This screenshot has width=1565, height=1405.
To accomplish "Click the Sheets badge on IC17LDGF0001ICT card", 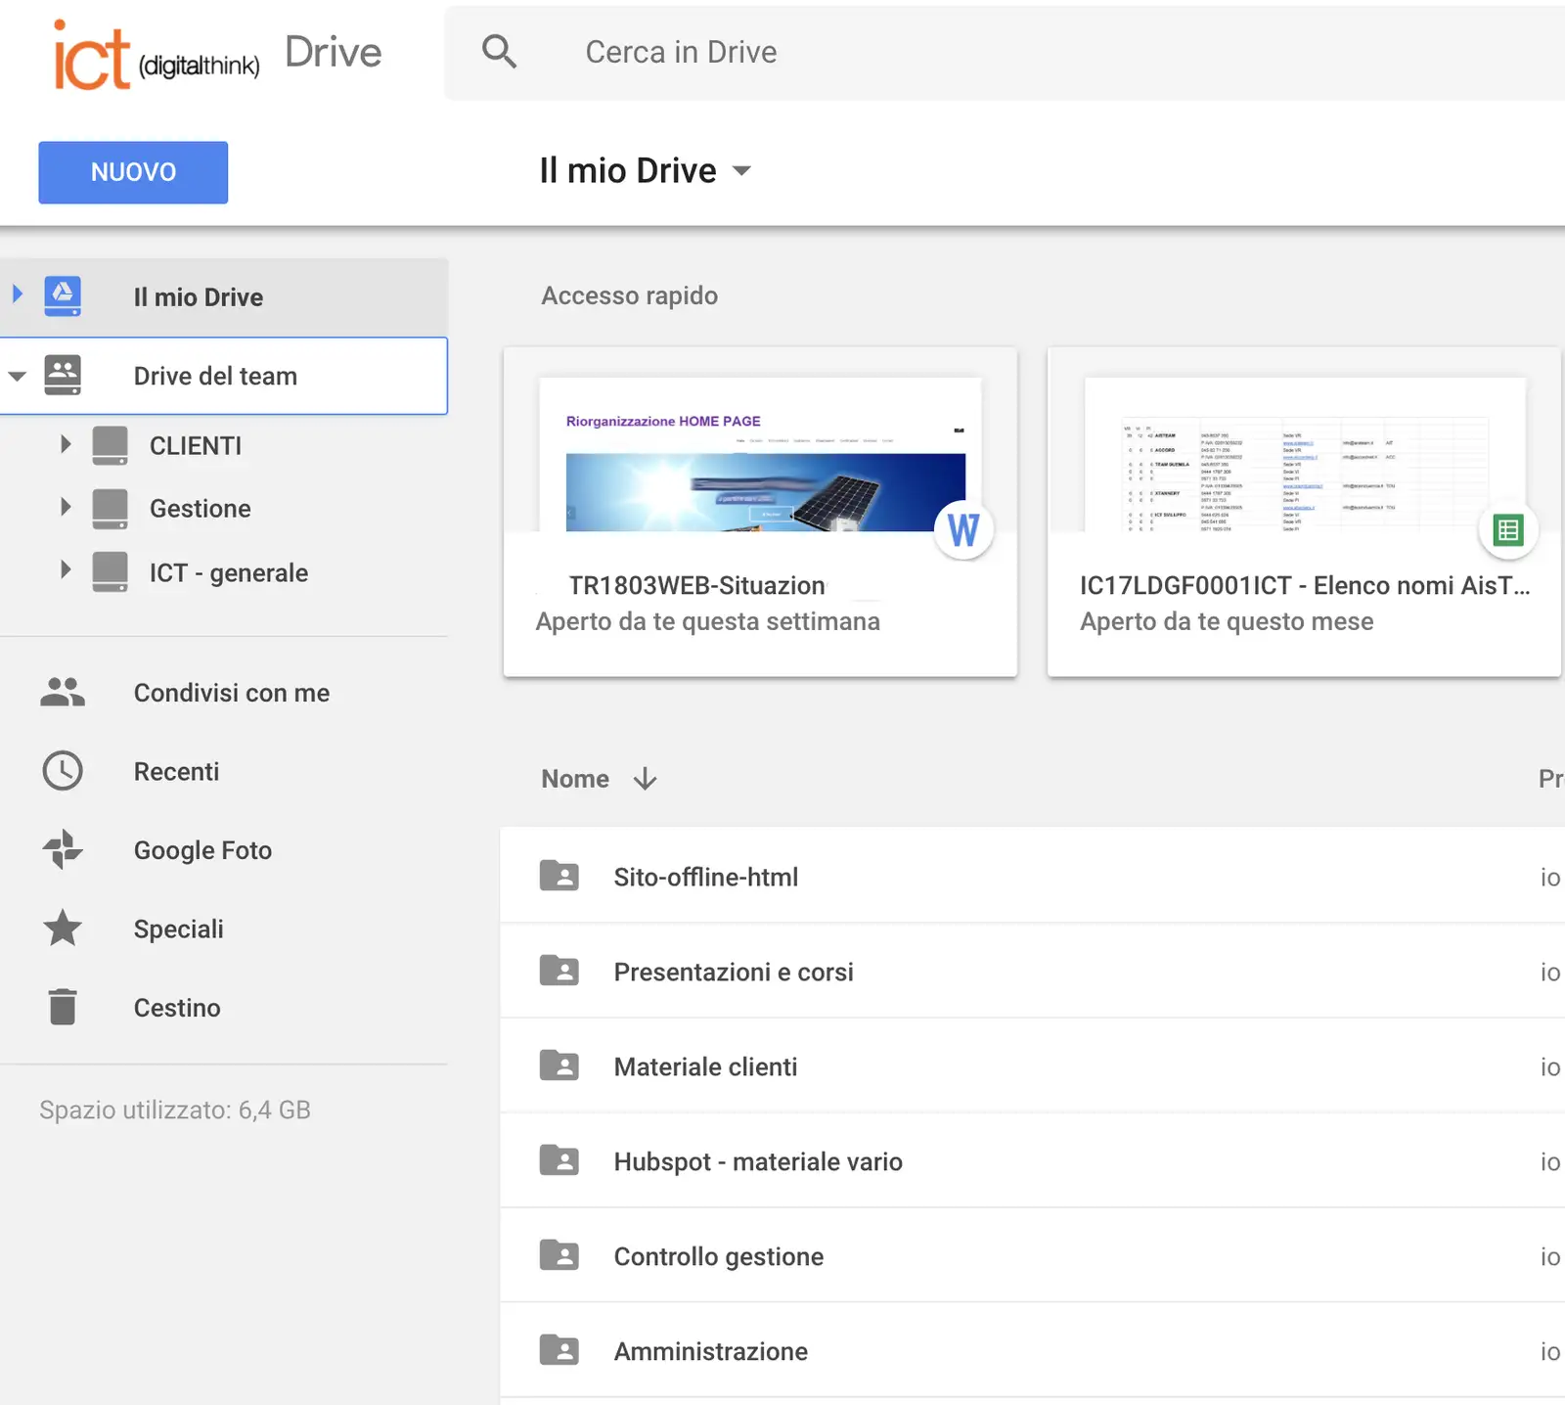I will pyautogui.click(x=1508, y=530).
